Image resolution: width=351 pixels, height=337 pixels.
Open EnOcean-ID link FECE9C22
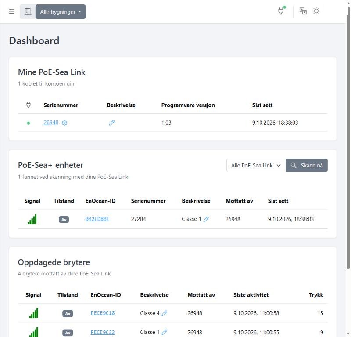pyautogui.click(x=103, y=332)
